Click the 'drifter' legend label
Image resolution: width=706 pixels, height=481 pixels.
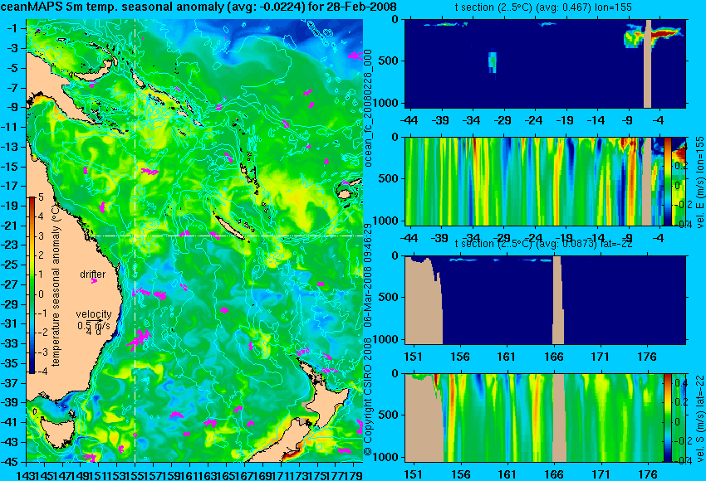(93, 275)
